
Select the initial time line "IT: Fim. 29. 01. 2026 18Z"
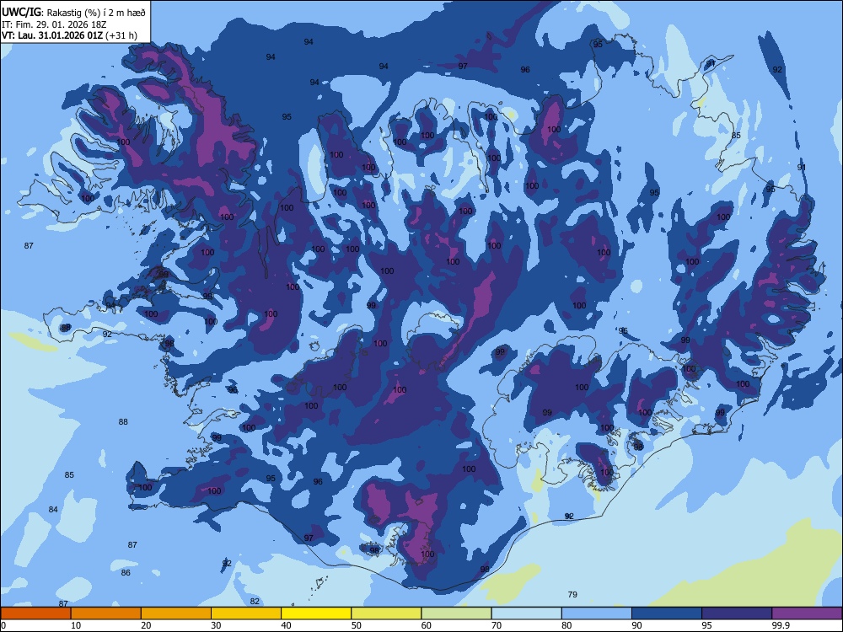54,24
